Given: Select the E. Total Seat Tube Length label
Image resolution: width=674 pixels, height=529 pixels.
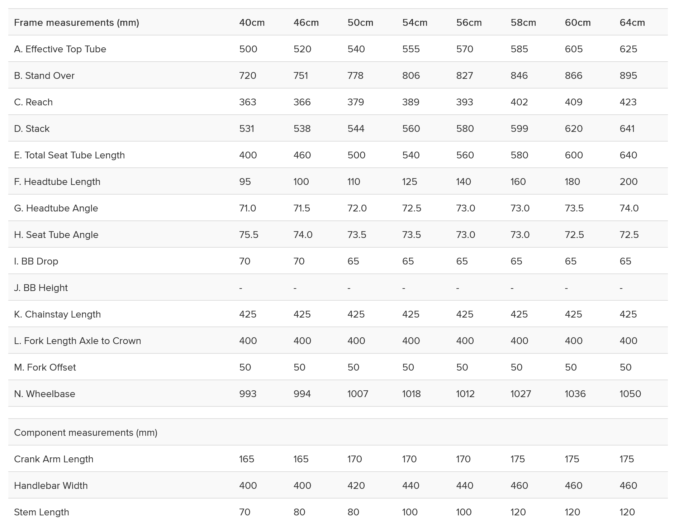Looking at the screenshot, I should click(x=69, y=155).
